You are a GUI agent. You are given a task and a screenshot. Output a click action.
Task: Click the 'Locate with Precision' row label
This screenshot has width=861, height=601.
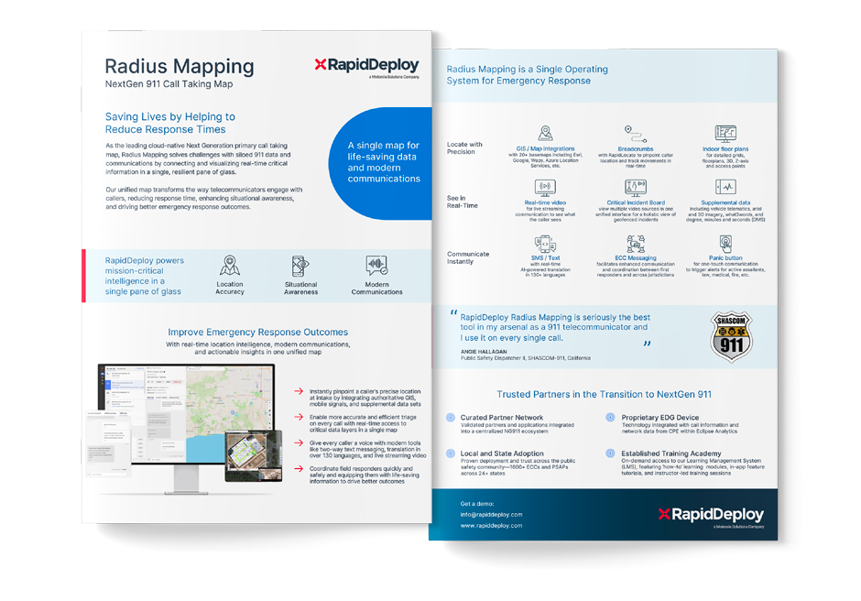[464, 148]
